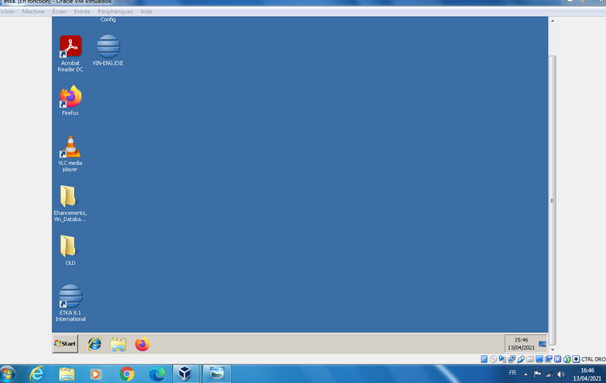Launch Firefox from guest taskbar
The height and width of the screenshot is (383, 606).
[142, 344]
